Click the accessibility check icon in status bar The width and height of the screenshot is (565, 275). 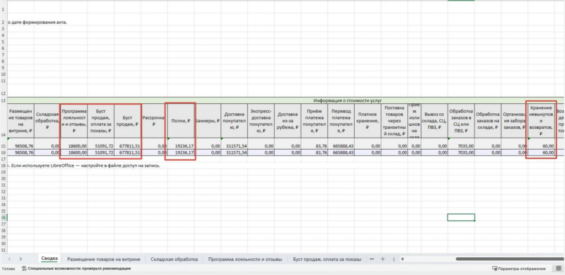coord(24,269)
